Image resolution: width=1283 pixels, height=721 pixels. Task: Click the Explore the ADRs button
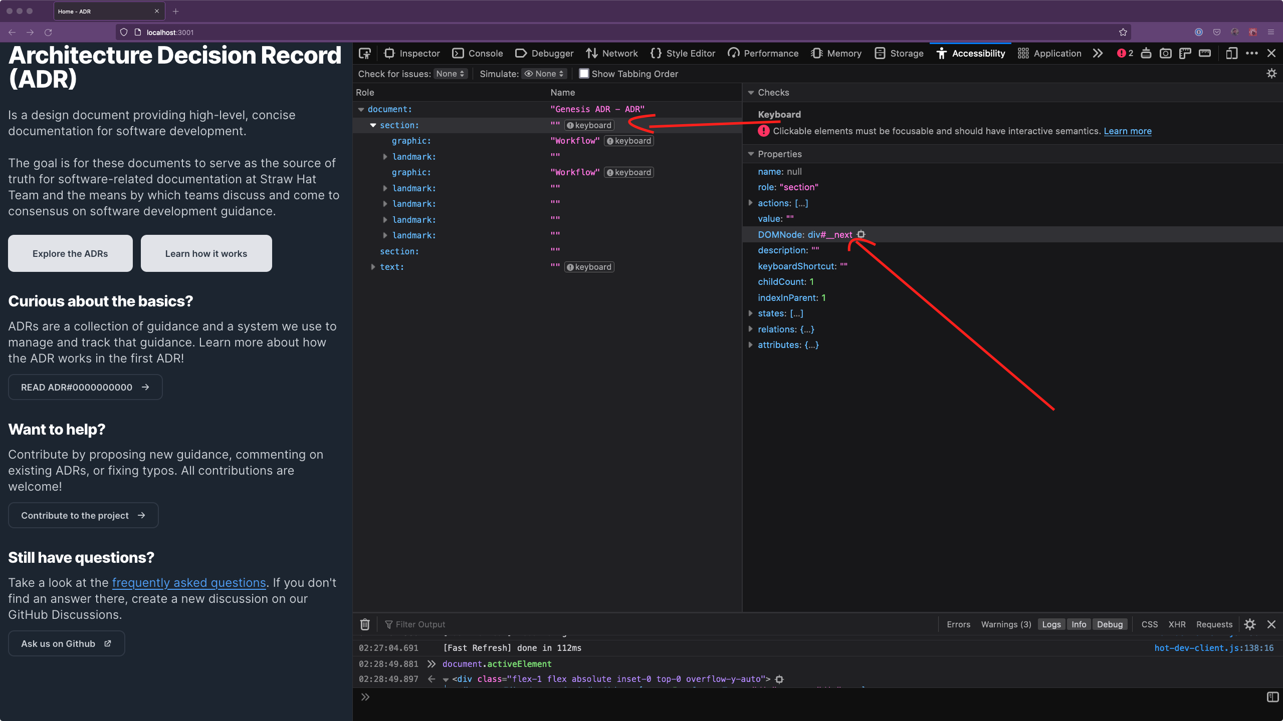click(x=70, y=253)
